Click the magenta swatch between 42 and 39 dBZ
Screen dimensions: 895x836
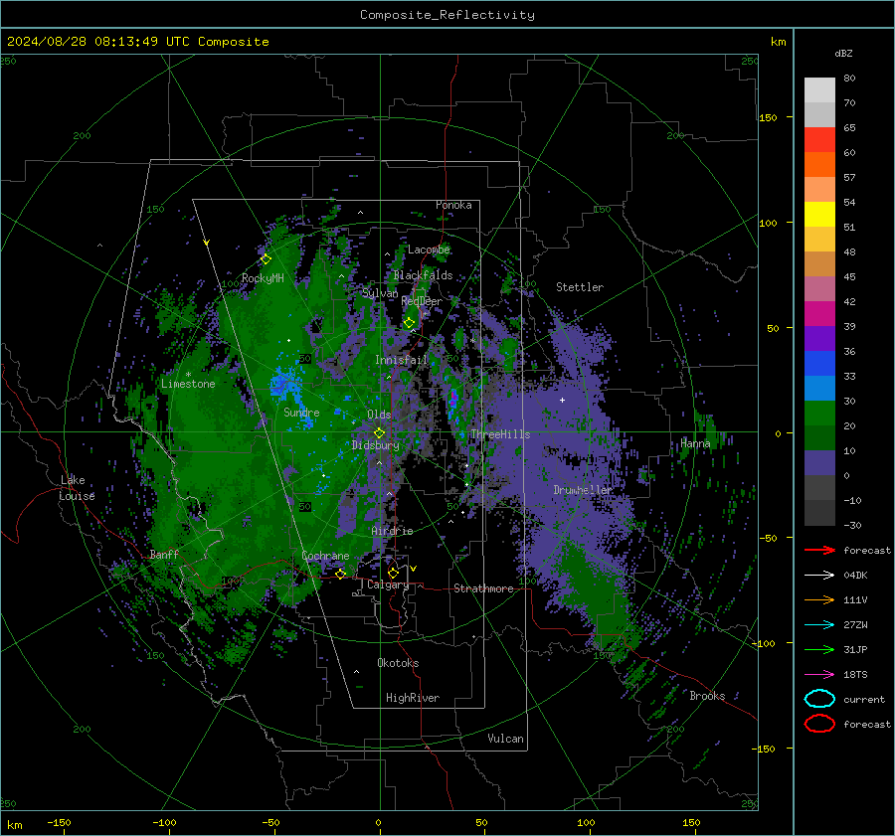click(x=819, y=313)
